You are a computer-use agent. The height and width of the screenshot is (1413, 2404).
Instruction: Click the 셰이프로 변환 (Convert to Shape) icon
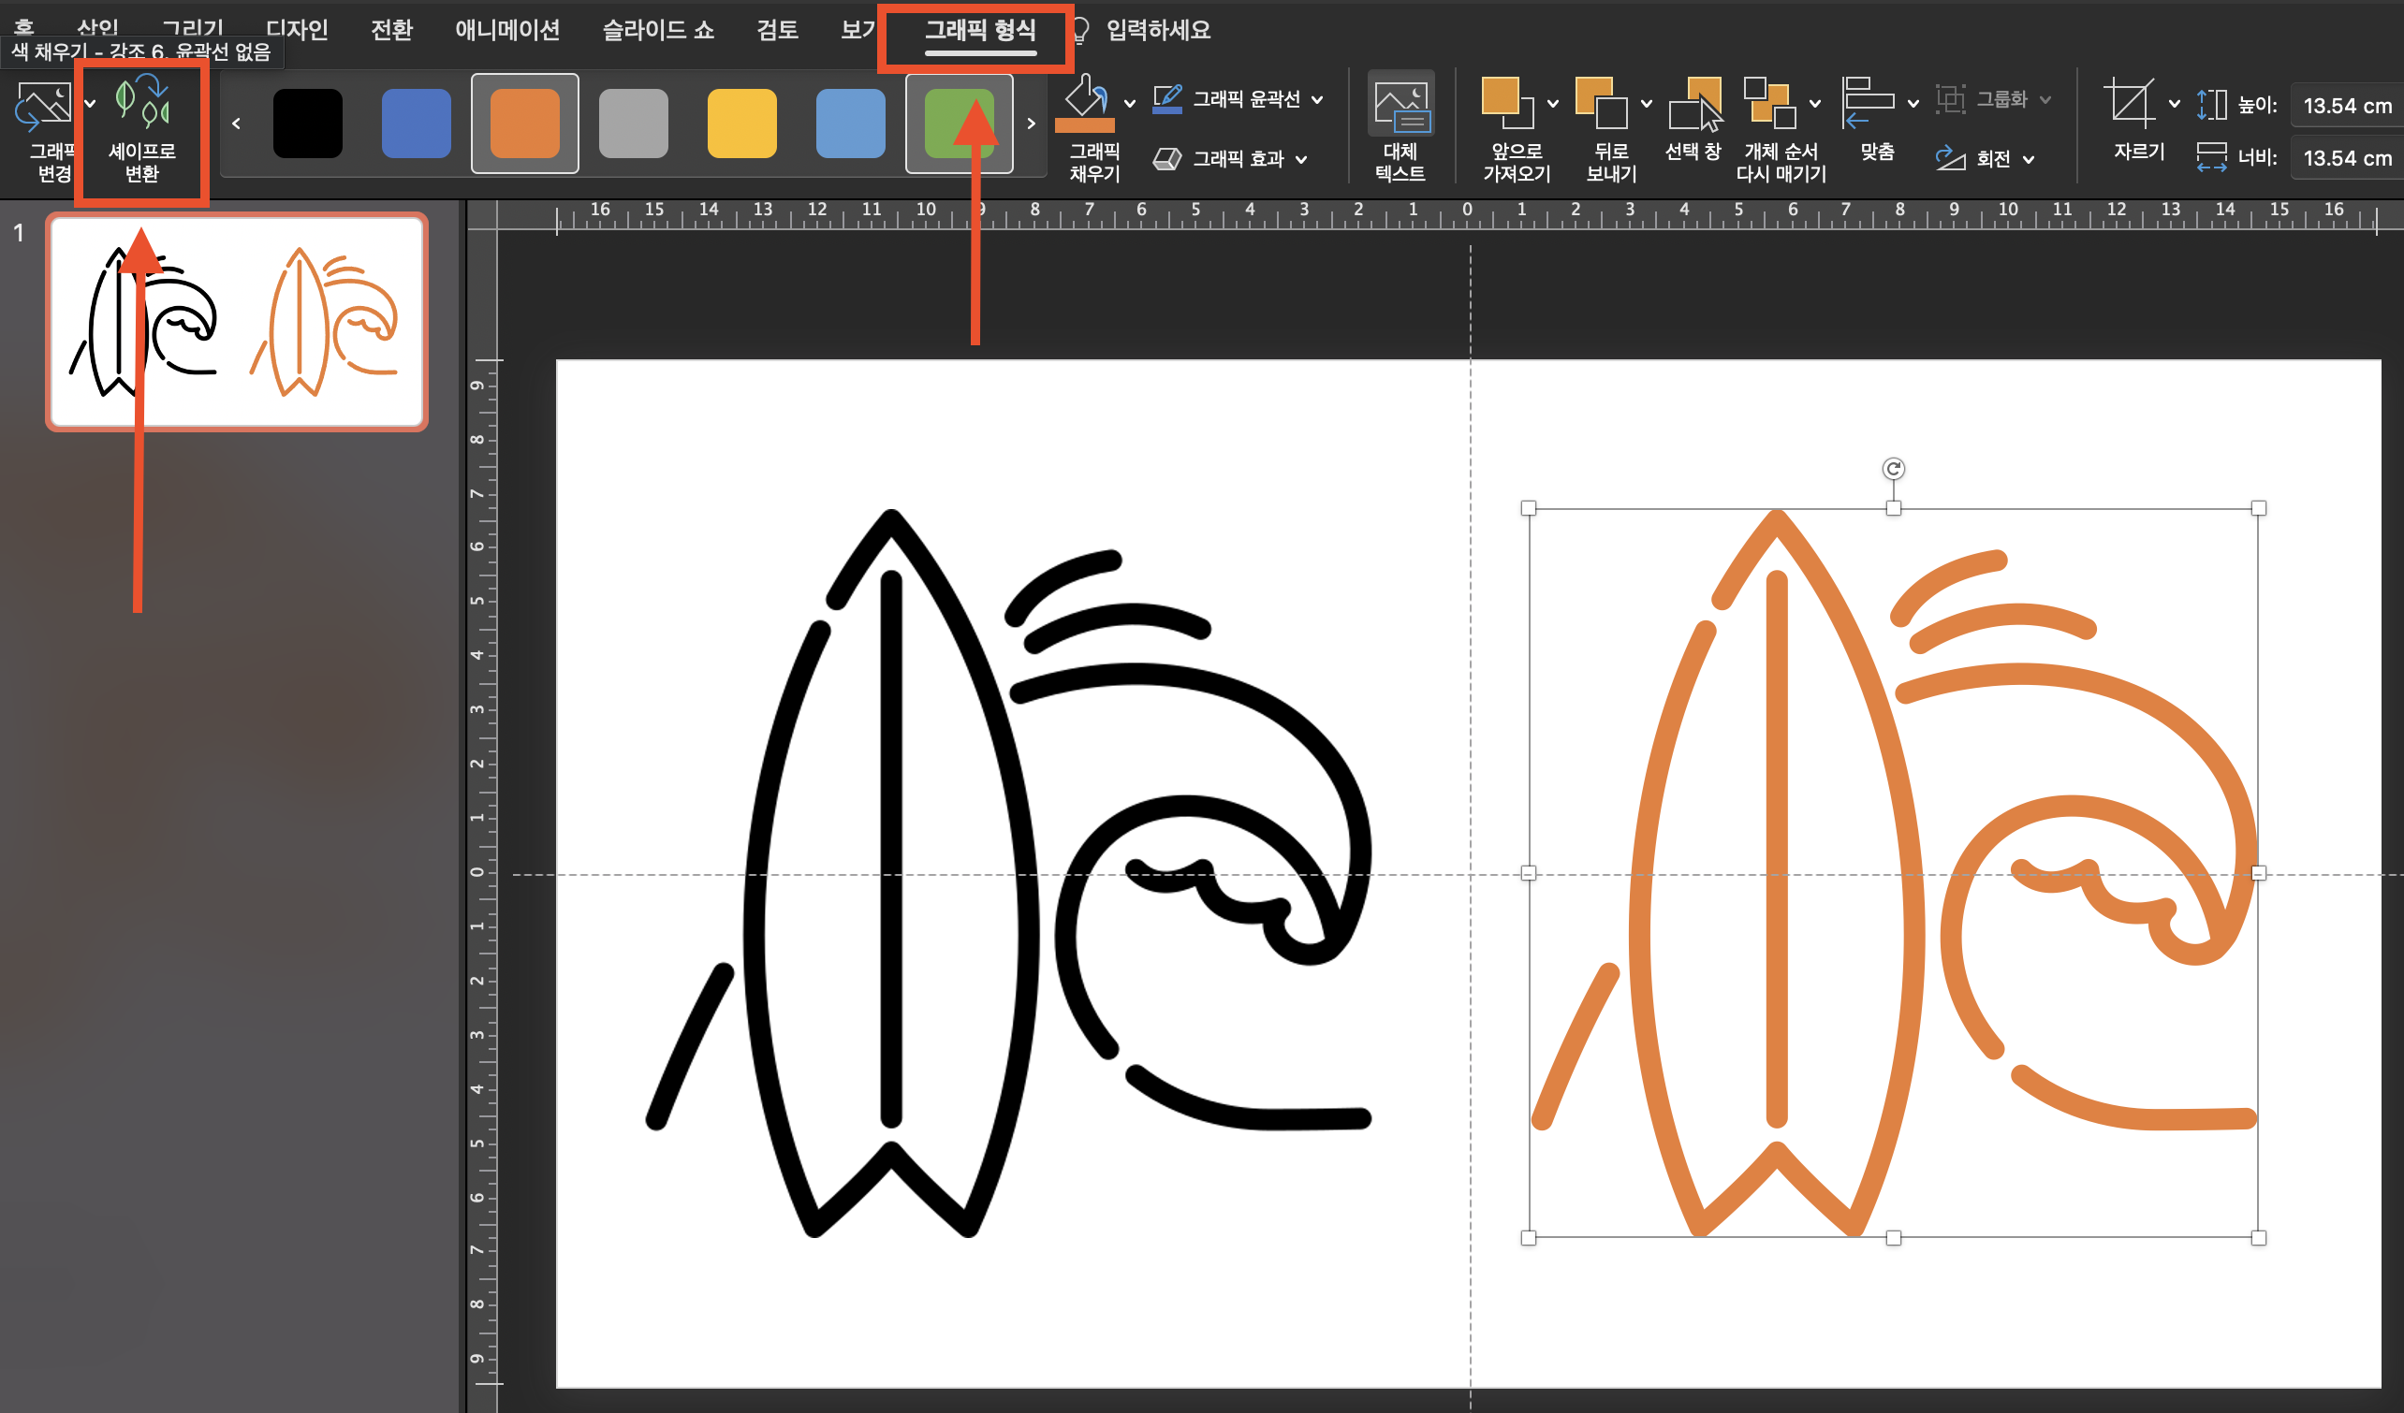(141, 103)
